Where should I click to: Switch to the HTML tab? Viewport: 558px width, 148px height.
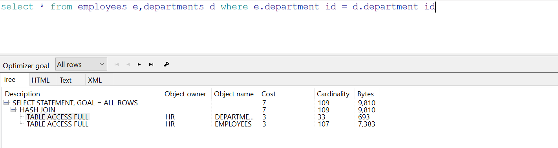(41, 80)
